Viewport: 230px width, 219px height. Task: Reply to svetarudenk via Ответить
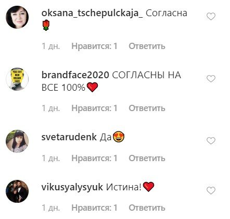tap(147, 158)
